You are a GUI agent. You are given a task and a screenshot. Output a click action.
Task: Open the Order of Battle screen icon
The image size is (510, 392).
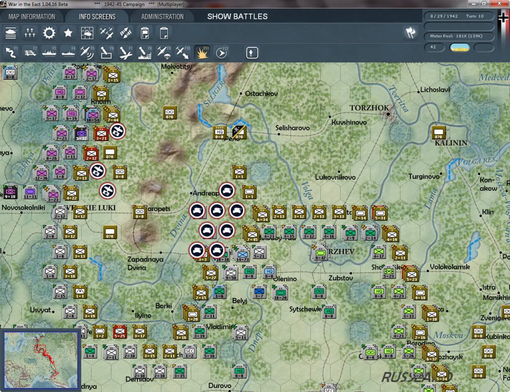pos(10,33)
